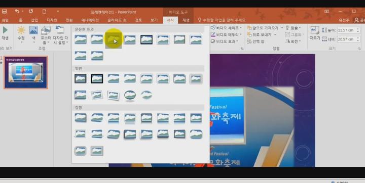Click the 높이 height spinner arrows
The width and height of the screenshot is (365, 183).
click(358, 30)
